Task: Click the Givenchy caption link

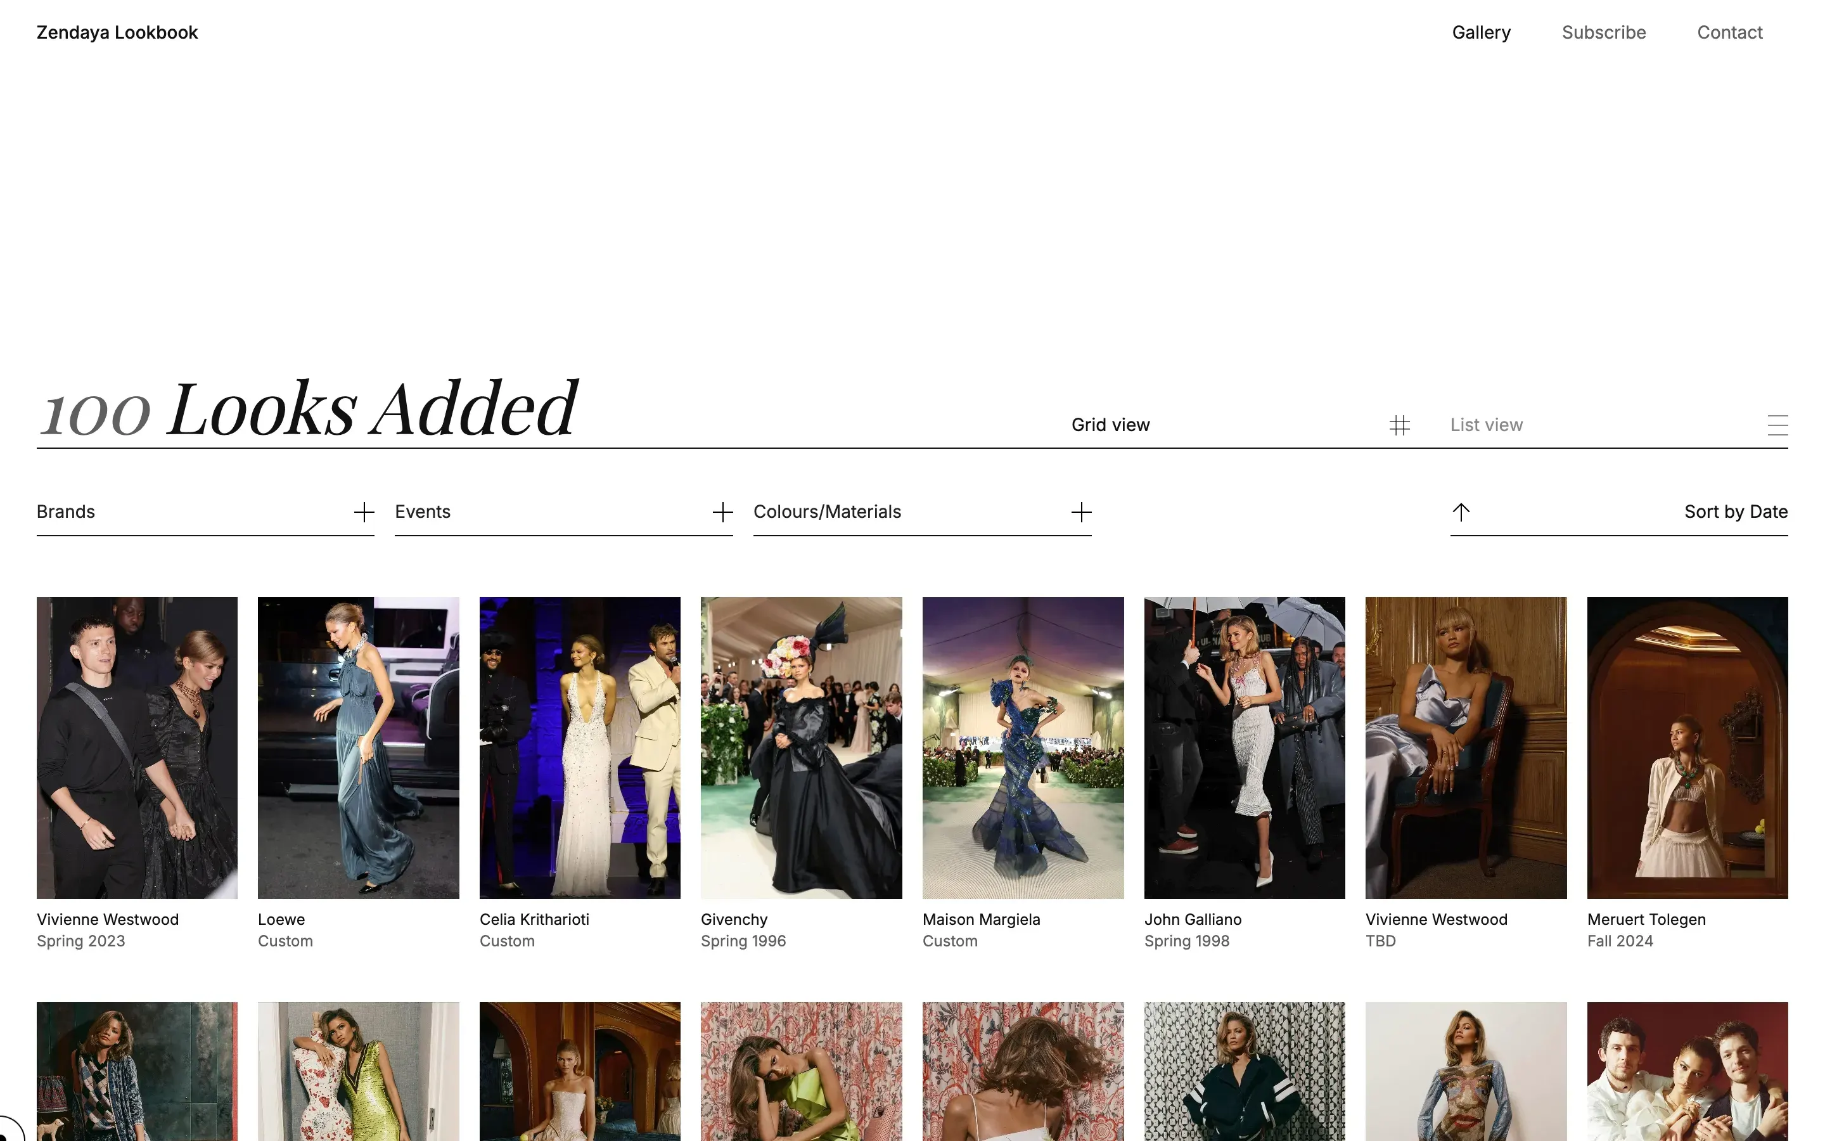Action: 734,919
